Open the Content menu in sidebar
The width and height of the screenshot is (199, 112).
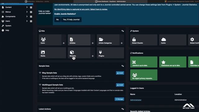(x=8, y=7)
